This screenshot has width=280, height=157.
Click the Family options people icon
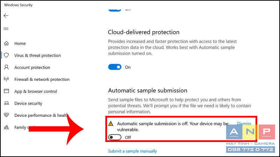point(6,127)
